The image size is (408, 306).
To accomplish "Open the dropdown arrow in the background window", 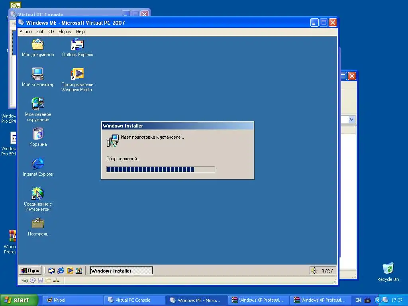I will (x=351, y=120).
